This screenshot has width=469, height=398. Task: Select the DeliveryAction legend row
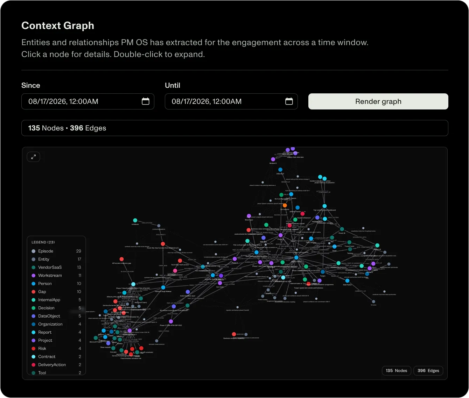click(56, 365)
